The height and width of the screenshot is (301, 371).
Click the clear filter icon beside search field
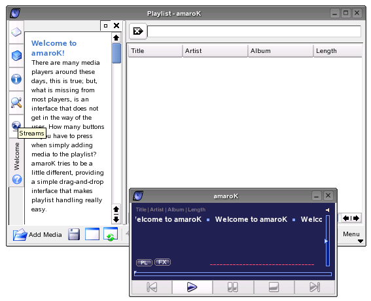(138, 31)
